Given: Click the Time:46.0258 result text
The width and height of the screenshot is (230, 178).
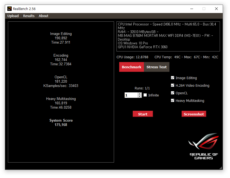Looking at the screenshot, I should [x=61, y=108].
